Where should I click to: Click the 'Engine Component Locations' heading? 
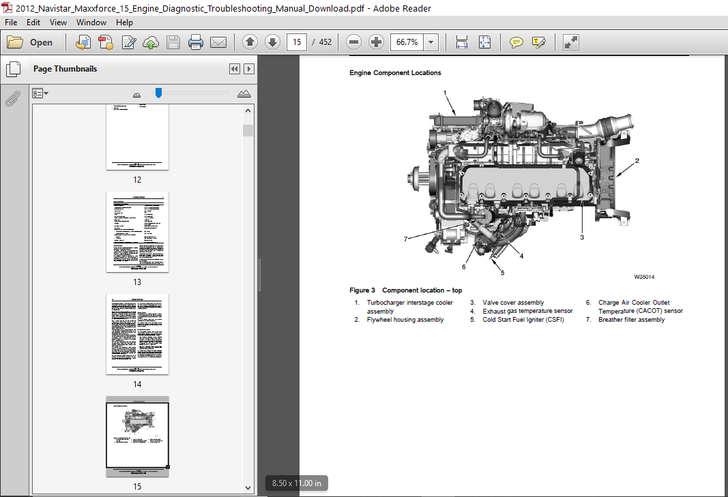point(395,73)
